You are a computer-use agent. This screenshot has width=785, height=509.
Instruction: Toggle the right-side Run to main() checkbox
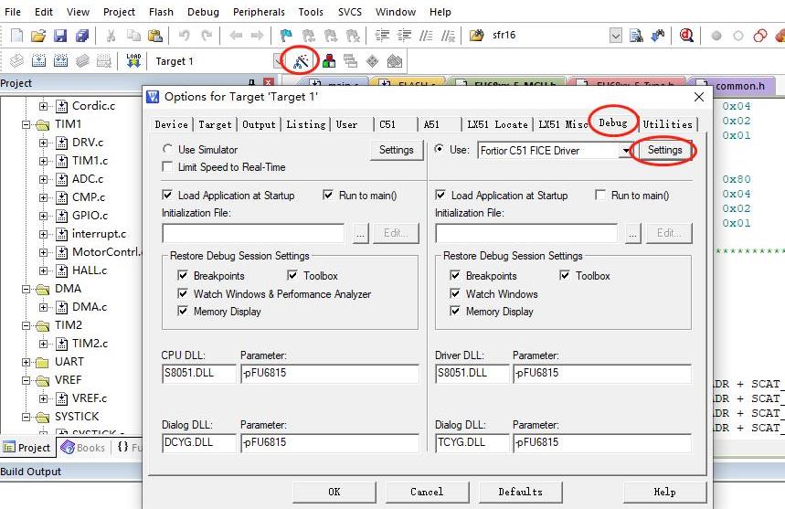pos(600,196)
